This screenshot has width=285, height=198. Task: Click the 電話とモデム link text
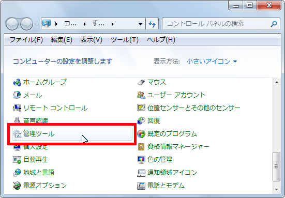tap(166, 186)
